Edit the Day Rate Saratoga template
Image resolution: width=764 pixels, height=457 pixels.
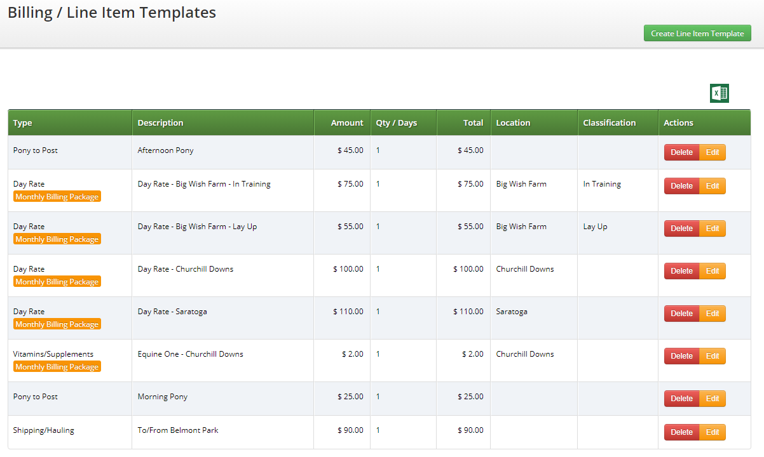point(713,314)
